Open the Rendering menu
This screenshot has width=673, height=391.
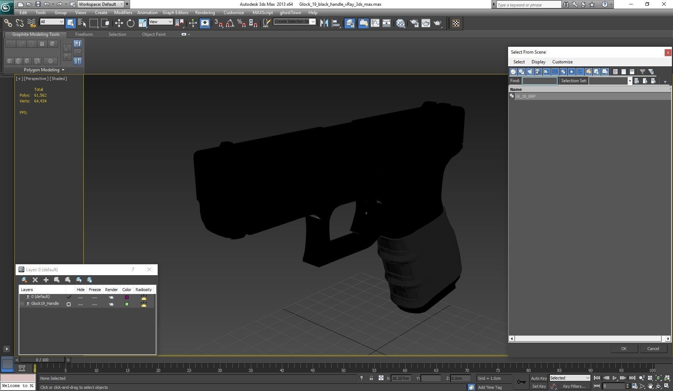tap(205, 13)
